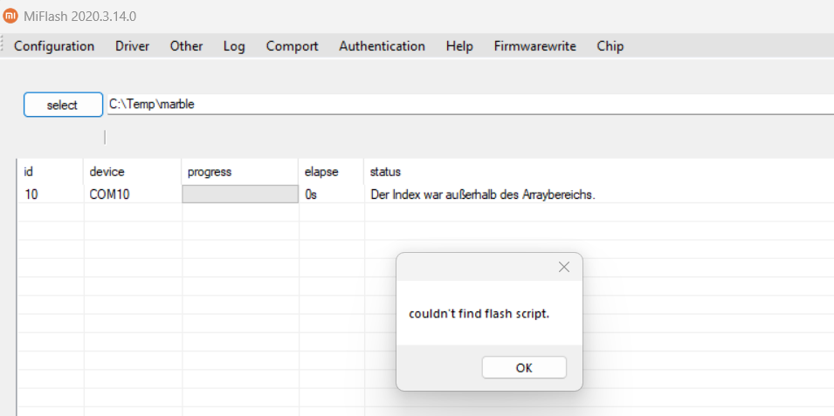This screenshot has height=416, width=834.
Task: Select the COM10 device row
Action: point(109,194)
